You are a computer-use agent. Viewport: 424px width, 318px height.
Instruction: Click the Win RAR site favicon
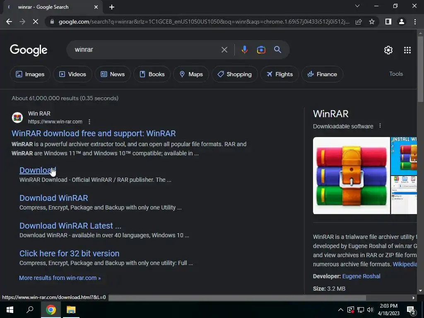(17, 118)
